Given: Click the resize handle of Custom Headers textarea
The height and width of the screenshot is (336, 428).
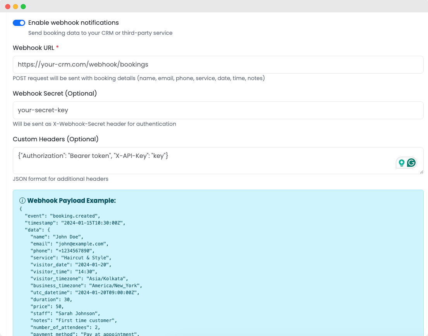Looking at the screenshot, I should click(x=421, y=171).
